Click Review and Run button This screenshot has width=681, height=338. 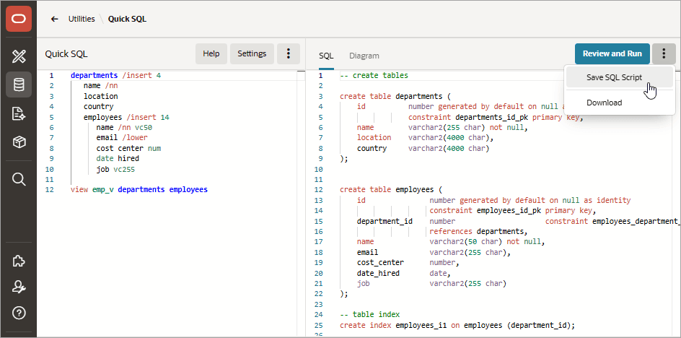coord(612,54)
